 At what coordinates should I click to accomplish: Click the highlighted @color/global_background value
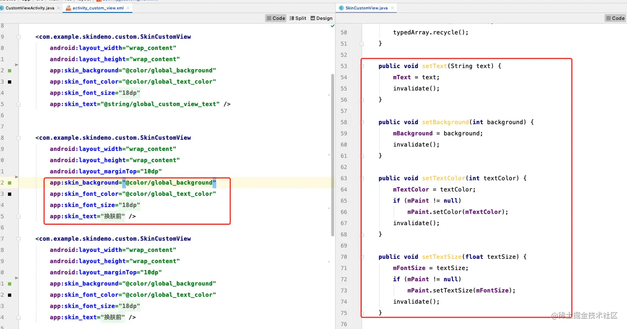[x=169, y=183]
